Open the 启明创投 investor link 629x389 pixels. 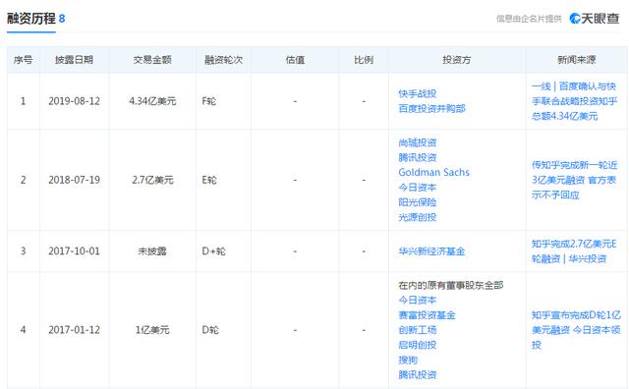tap(417, 345)
